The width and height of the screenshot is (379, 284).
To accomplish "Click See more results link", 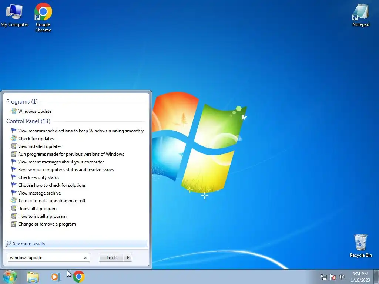I will point(76,243).
